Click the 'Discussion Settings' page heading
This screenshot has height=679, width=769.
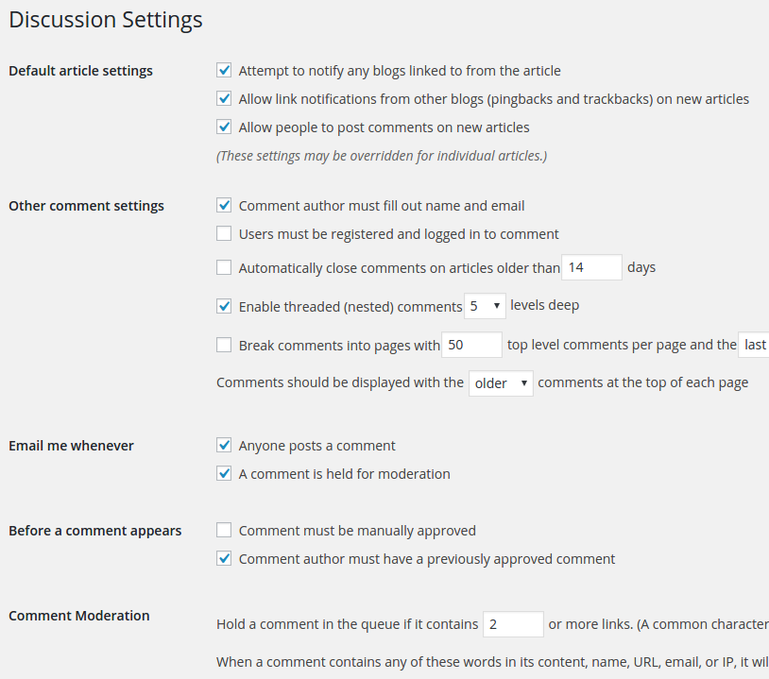coord(106,20)
